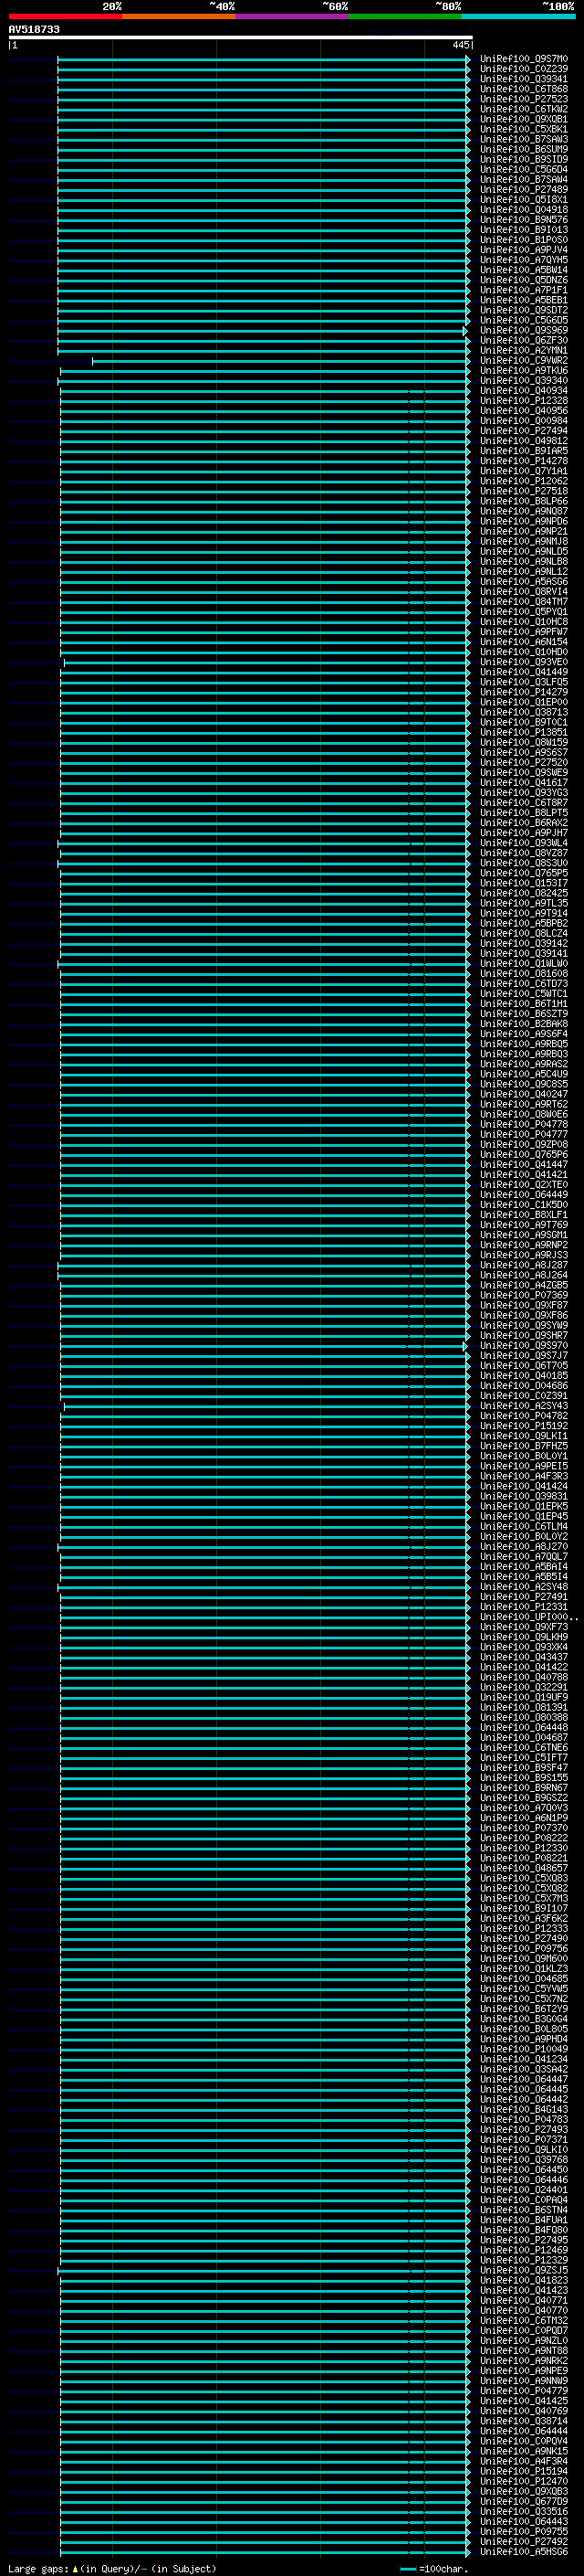Viewport: 584px width, 2576px height.
Task: Select hit label UniRef100_P13851
Action: click(x=523, y=732)
